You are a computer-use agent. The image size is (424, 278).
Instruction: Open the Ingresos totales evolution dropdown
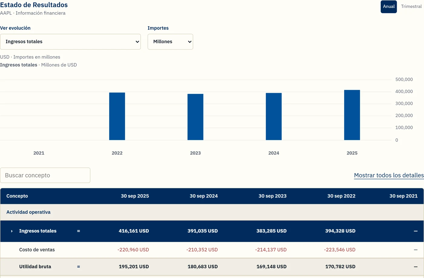(70, 42)
